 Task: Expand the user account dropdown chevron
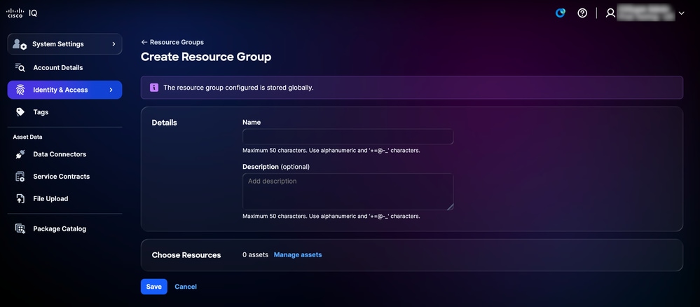681,13
